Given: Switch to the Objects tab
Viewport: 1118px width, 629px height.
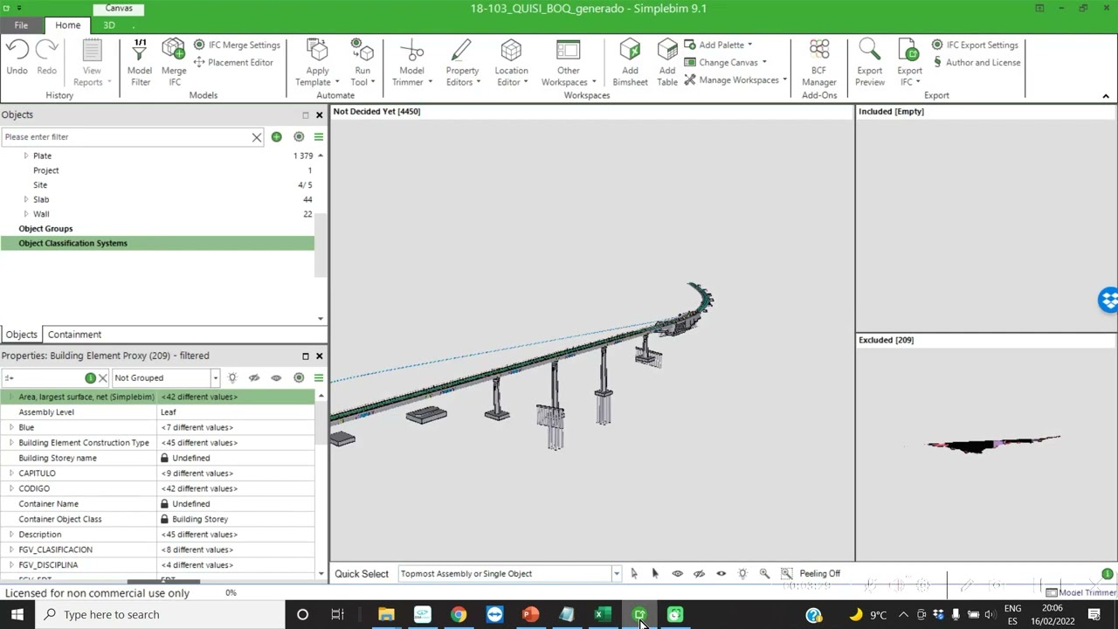Looking at the screenshot, I should [x=21, y=335].
